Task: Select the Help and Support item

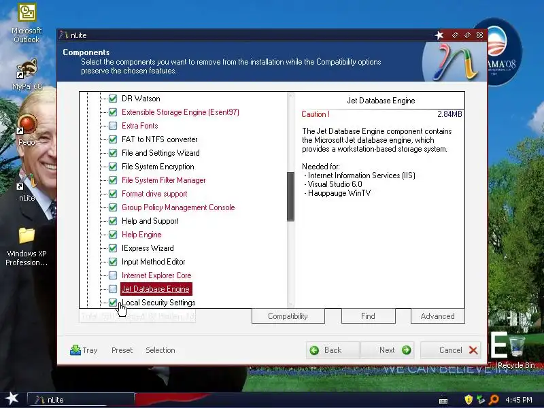Action: click(150, 221)
